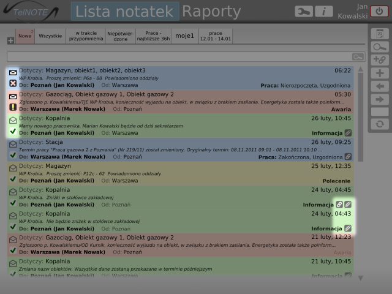Click 'Dotyczy: Stacja' note title
The image size is (392, 294).
[41, 142]
